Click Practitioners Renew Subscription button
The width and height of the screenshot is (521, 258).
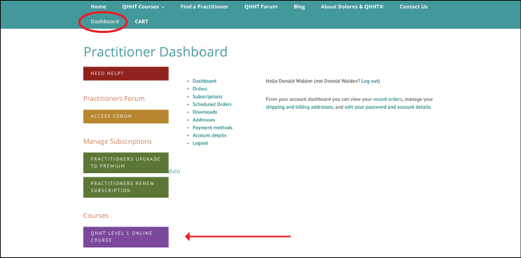(126, 187)
